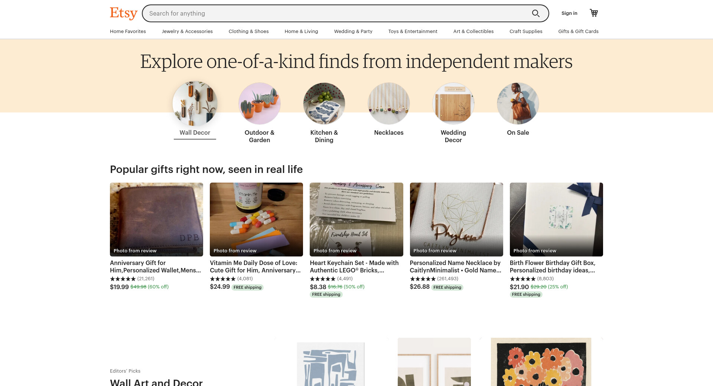Click the search magnifier icon

click(x=535, y=13)
